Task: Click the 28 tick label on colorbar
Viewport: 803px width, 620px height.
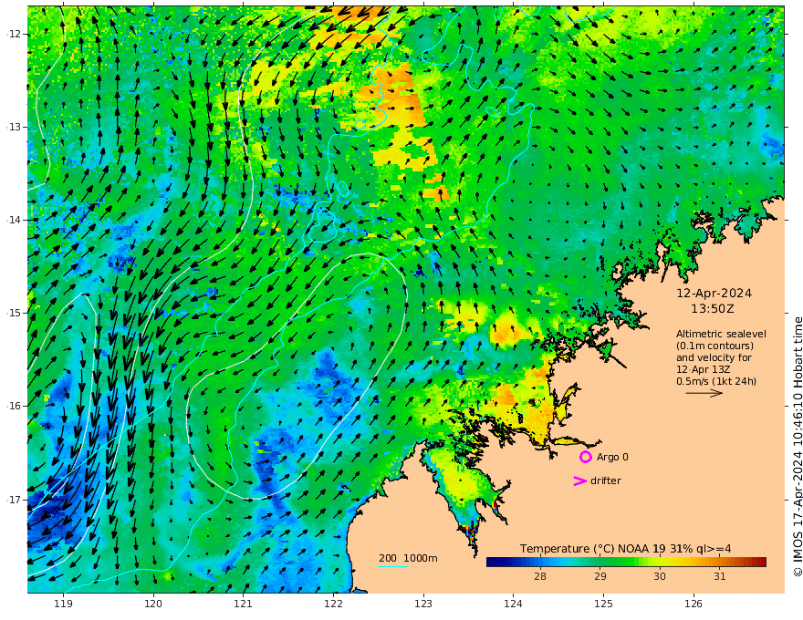Action: pos(540,576)
